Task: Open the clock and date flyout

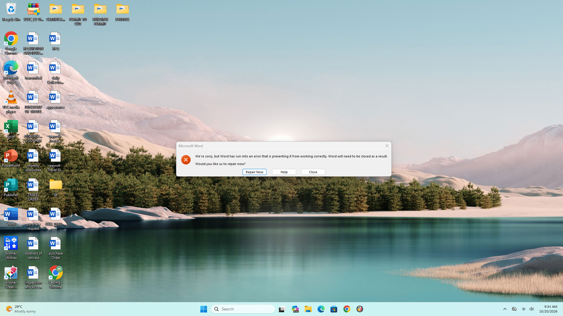Action: (x=548, y=309)
